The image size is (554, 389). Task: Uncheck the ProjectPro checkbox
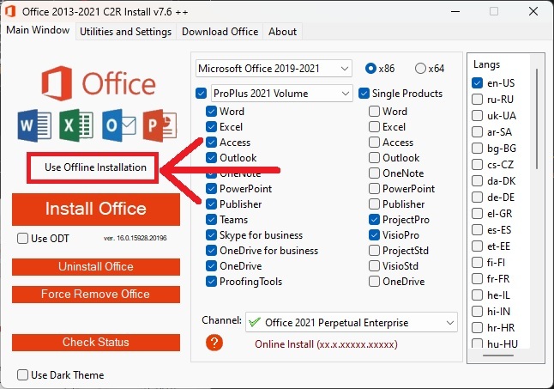374,220
